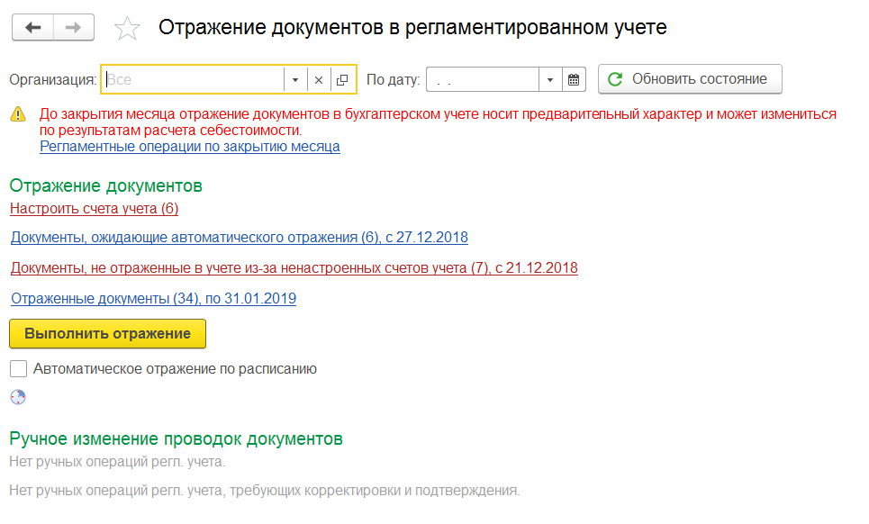Click the red warning message about month closing

pos(438,122)
